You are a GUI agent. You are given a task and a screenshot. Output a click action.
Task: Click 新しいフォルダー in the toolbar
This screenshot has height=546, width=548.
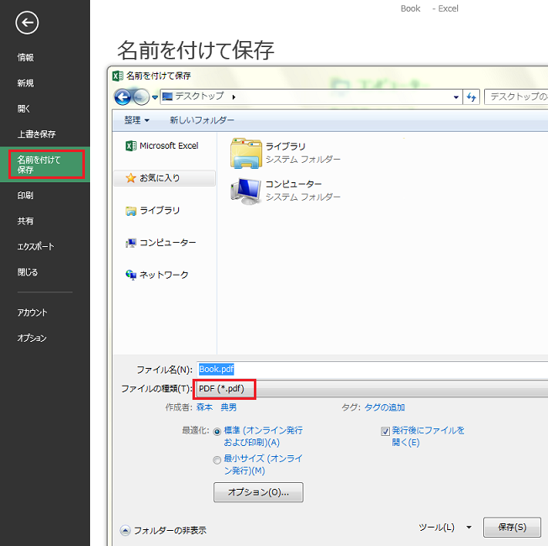click(x=202, y=120)
